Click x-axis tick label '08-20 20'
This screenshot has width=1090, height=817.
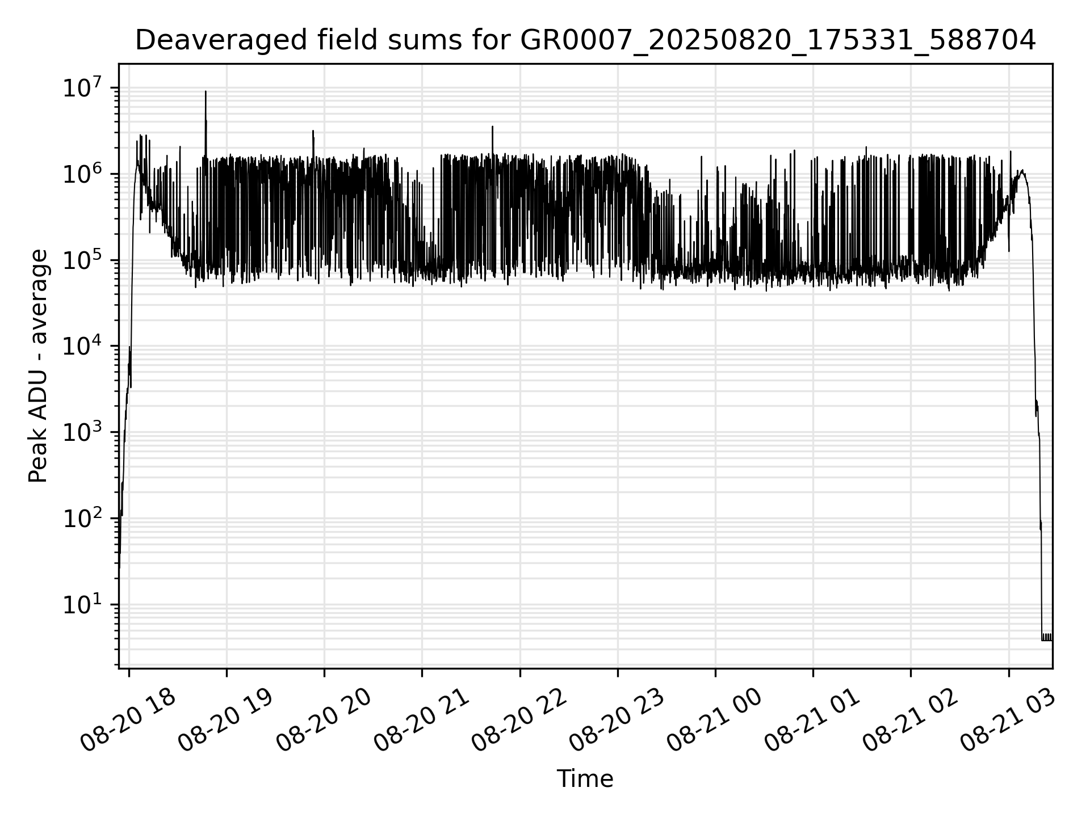click(324, 721)
